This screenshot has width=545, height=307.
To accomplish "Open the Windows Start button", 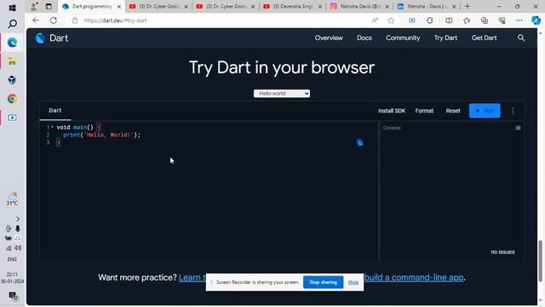I will pos(12,8).
